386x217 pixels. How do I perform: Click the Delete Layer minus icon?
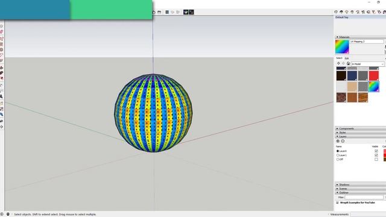pos(343,141)
